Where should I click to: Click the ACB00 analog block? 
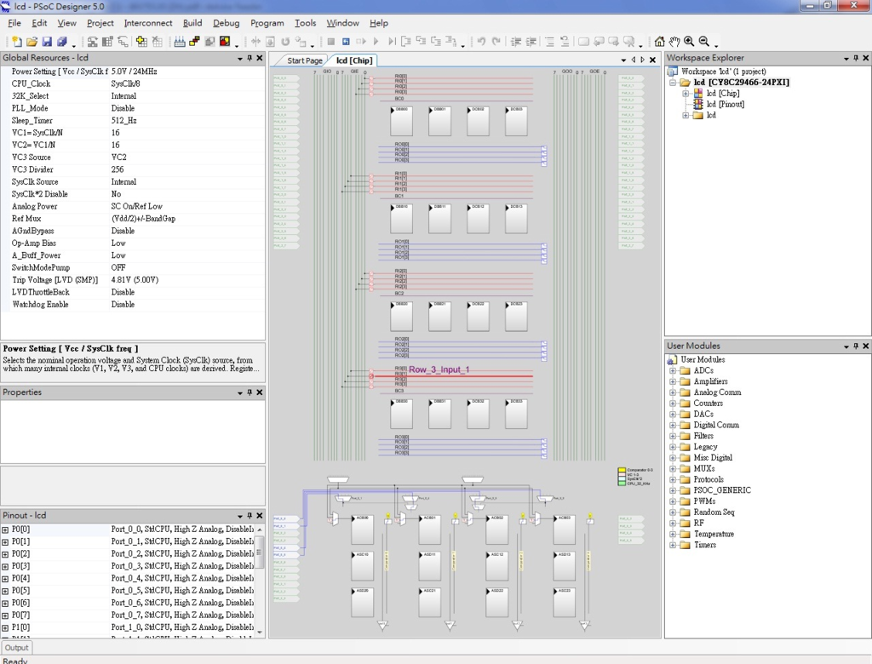pos(362,530)
